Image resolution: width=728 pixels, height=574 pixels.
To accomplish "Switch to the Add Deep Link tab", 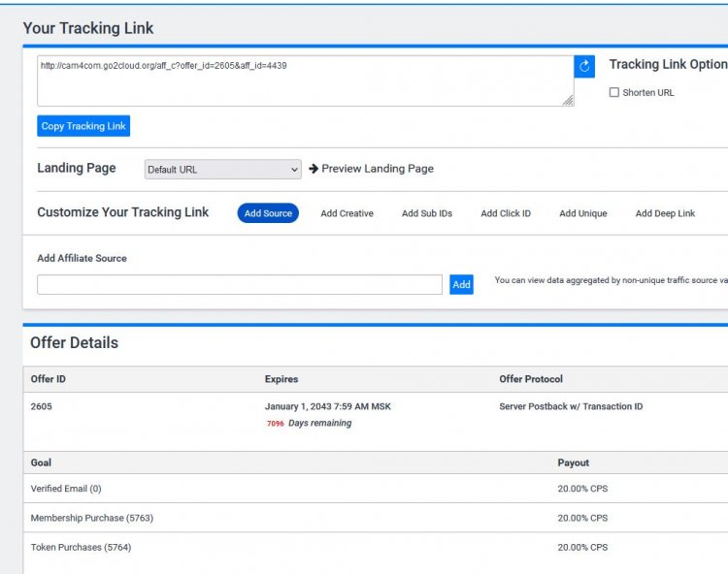I will (665, 213).
